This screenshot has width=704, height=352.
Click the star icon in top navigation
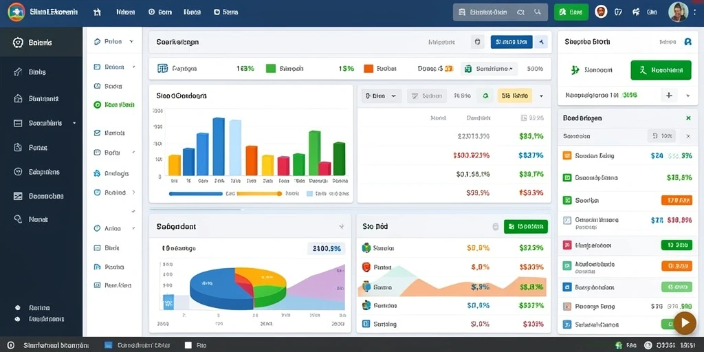point(97,12)
